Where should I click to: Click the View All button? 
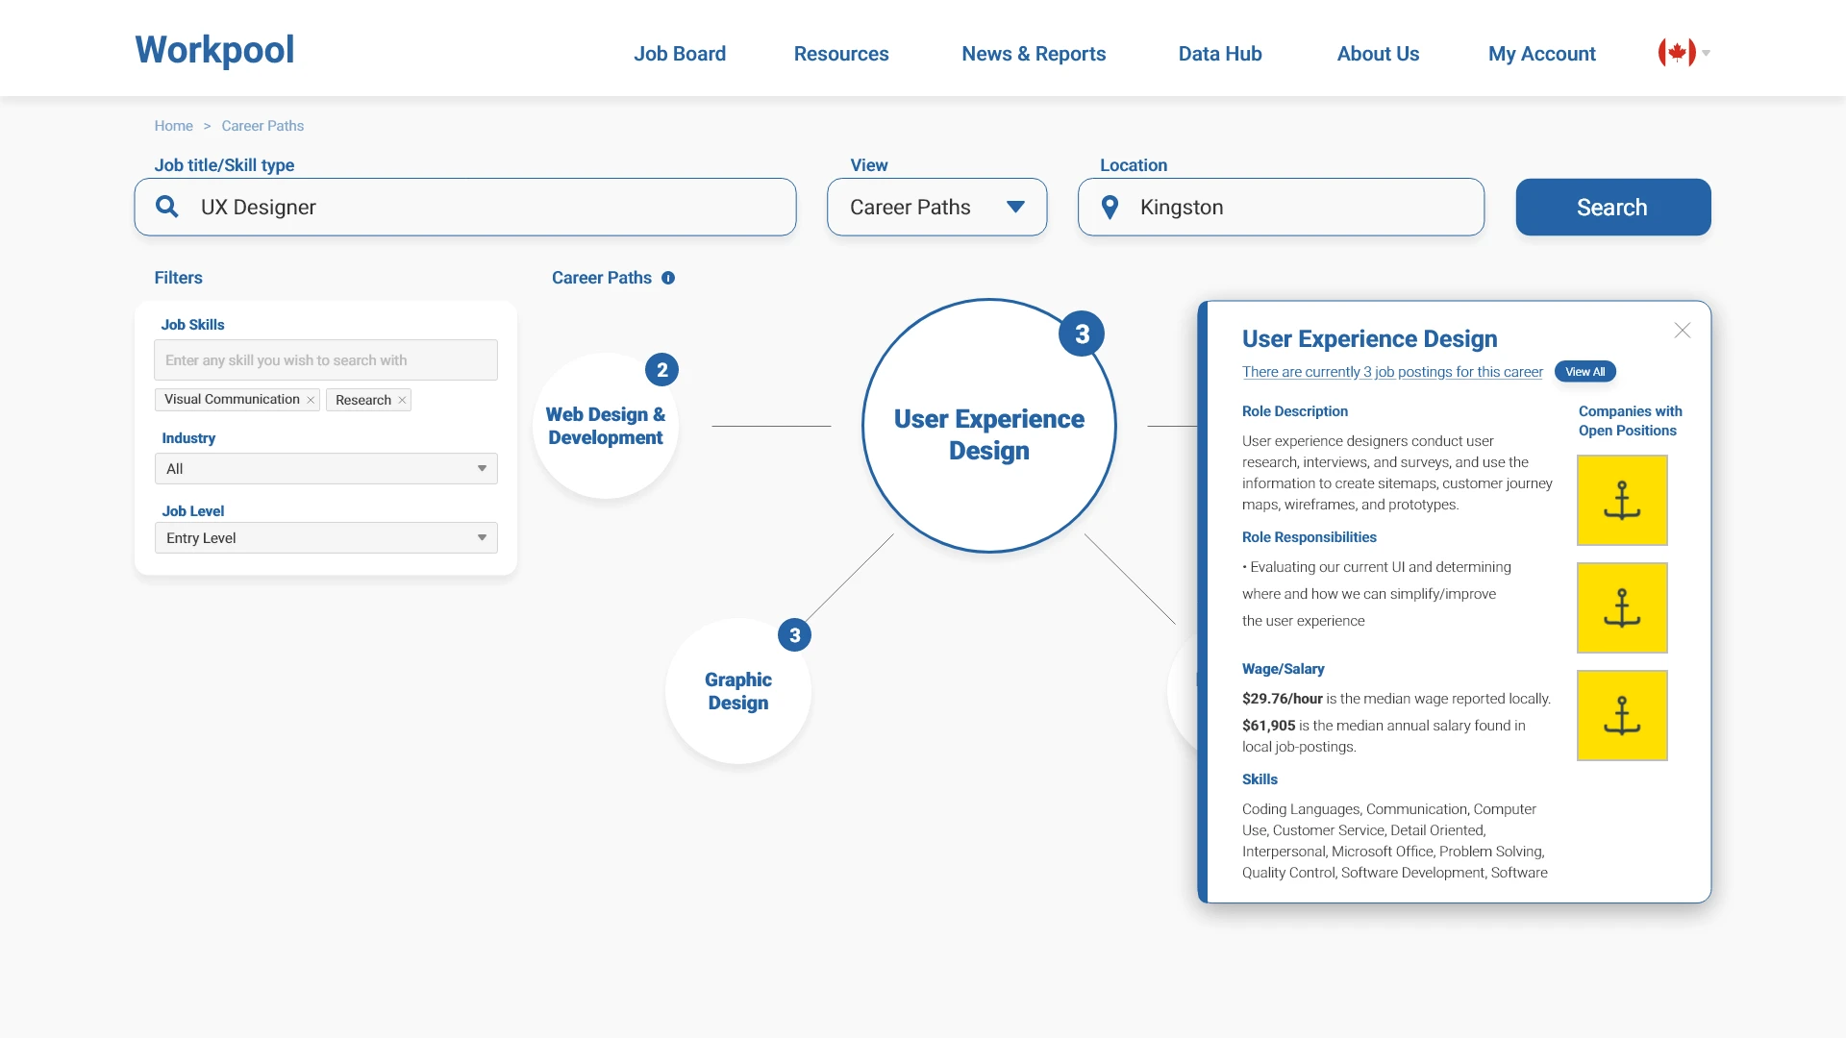(x=1584, y=372)
